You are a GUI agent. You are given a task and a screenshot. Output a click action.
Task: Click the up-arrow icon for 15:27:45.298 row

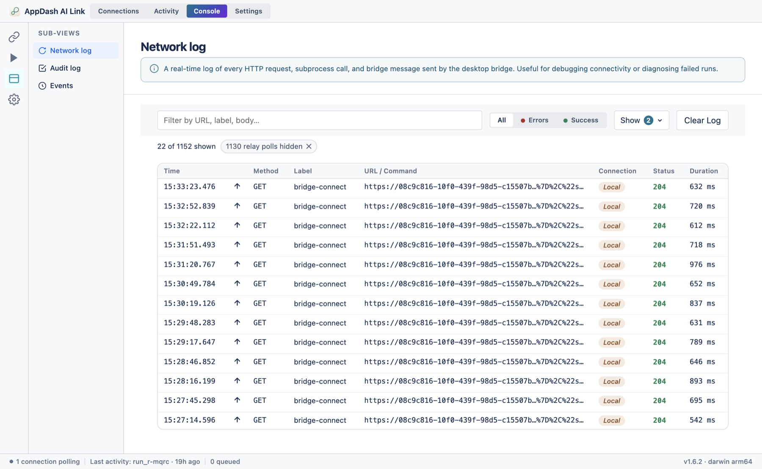tap(237, 400)
